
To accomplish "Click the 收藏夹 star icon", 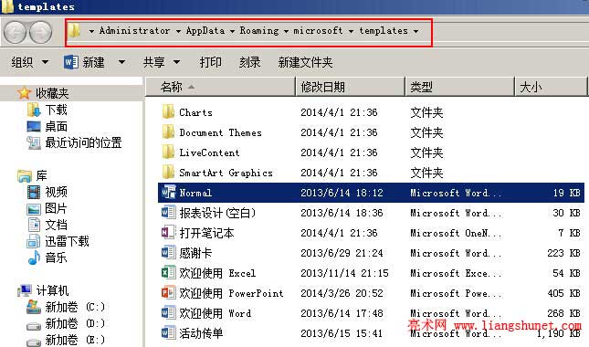I will tap(24, 93).
